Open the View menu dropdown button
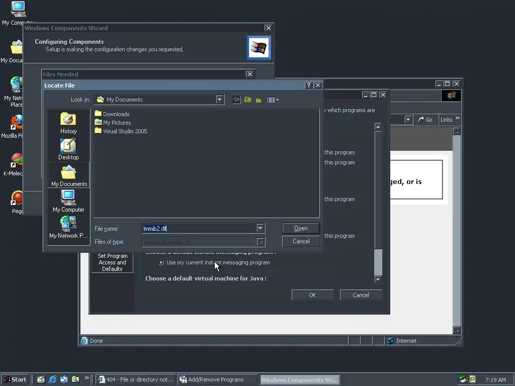This screenshot has height=386, width=515. point(273,100)
